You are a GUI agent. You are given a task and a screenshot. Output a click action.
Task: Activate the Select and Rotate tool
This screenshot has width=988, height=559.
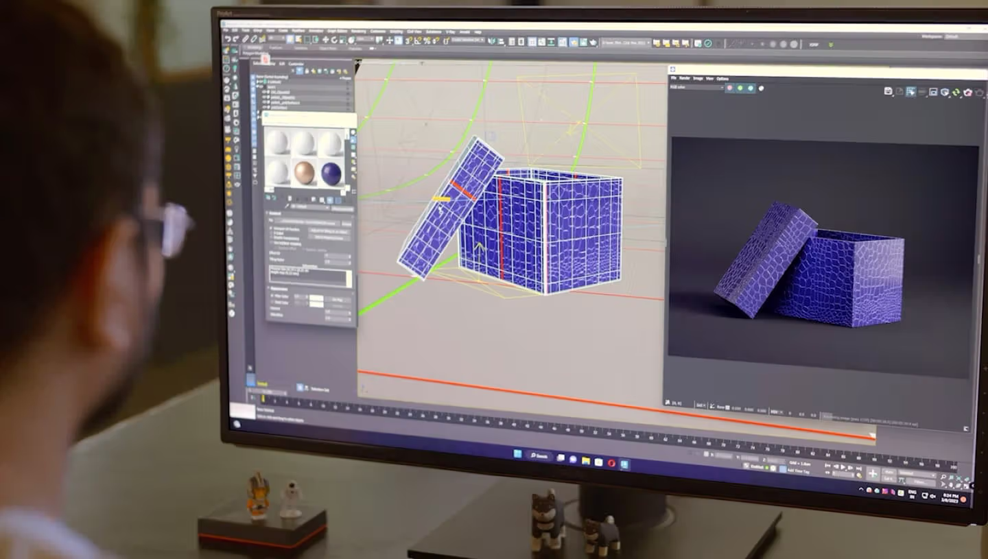[334, 40]
